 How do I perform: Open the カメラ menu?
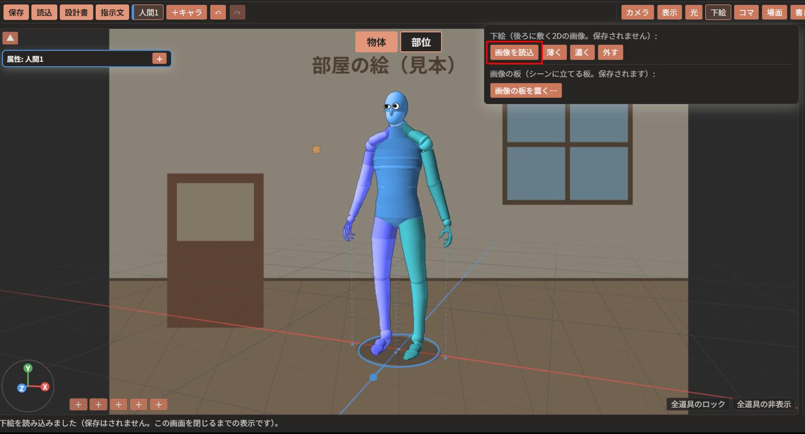click(638, 12)
